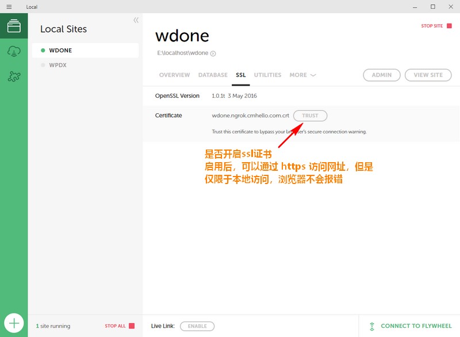This screenshot has height=337, width=460.
Task: Click the View Site button
Action: (428, 75)
